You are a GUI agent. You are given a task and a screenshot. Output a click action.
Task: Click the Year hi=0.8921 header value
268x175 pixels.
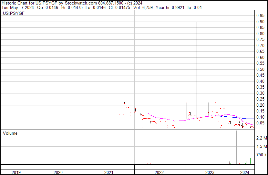[x=170, y=7]
